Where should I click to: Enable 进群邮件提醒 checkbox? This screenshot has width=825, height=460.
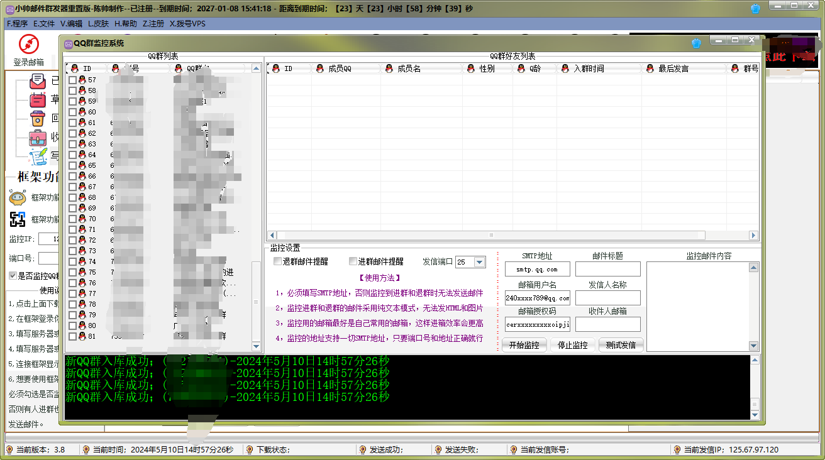click(353, 261)
